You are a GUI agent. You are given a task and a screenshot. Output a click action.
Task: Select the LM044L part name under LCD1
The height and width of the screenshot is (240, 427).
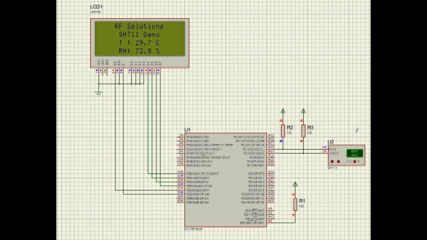pos(96,12)
